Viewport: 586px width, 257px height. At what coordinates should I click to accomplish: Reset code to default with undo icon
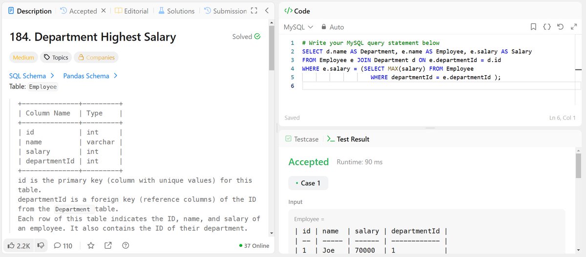pos(560,27)
